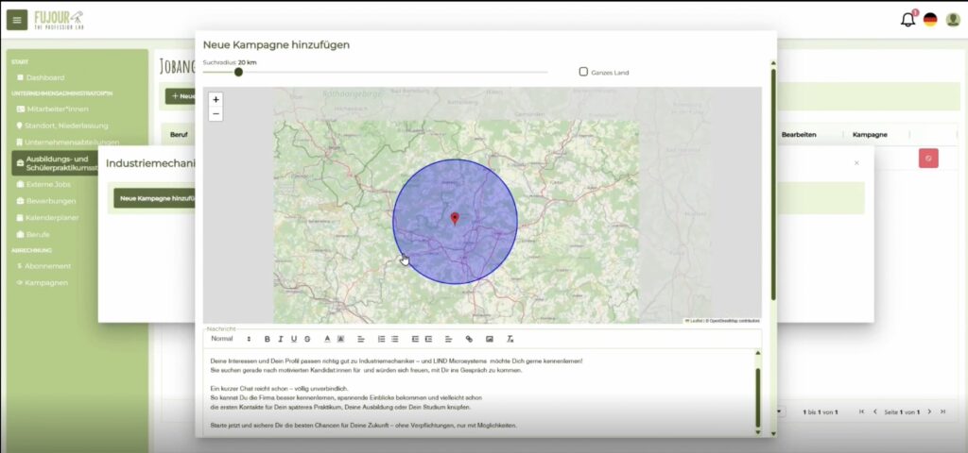
Task: Click Neue Kampagne hinzufügen button
Action: tap(155, 198)
